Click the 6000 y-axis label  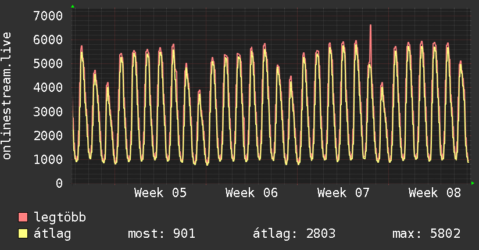48,40
